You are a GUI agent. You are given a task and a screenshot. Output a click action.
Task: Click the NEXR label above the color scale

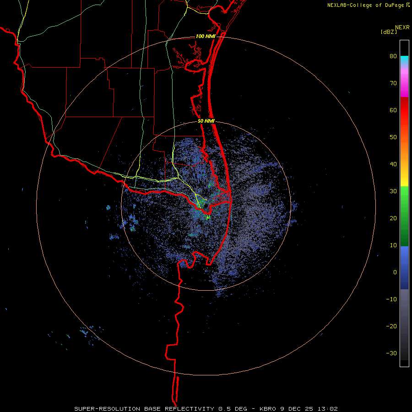pyautogui.click(x=402, y=27)
